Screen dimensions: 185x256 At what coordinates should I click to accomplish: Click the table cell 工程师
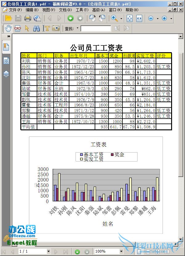click(61, 105)
